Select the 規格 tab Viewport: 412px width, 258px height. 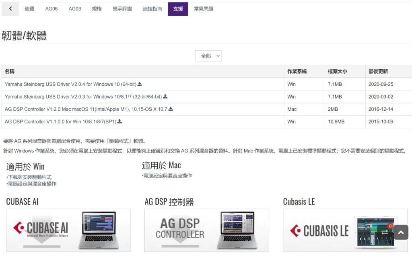[x=97, y=9]
